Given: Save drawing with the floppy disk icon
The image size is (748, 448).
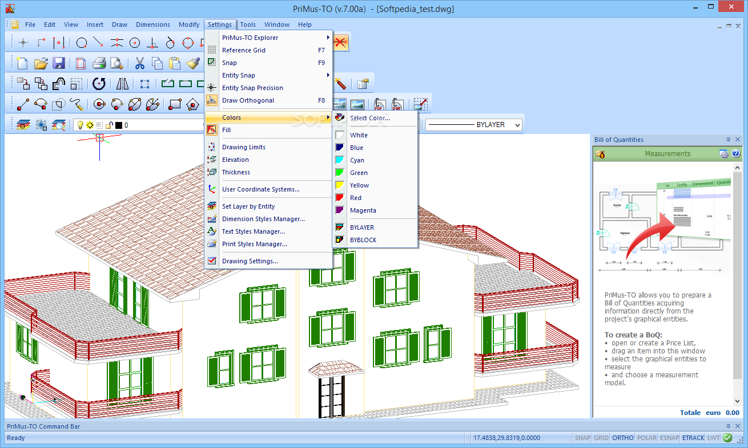Looking at the screenshot, I should (59, 63).
